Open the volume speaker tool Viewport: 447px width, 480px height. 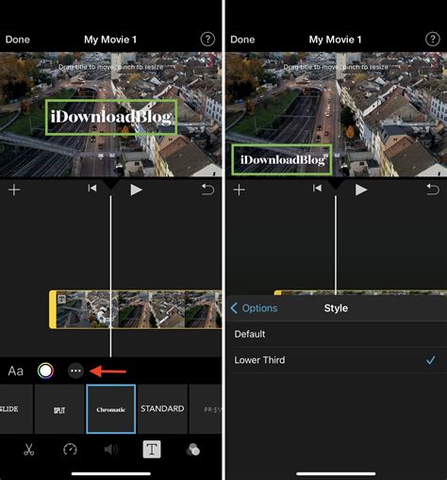point(111,450)
